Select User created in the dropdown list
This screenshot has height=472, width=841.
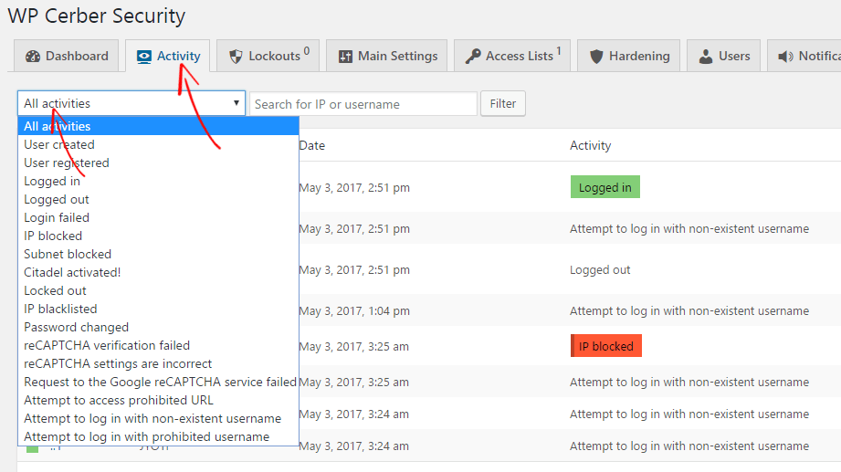(x=158, y=145)
